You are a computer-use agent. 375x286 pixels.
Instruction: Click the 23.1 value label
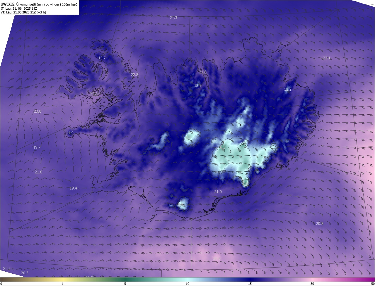(327, 58)
